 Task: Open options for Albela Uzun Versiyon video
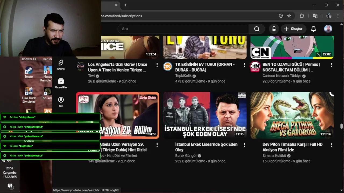point(157,145)
